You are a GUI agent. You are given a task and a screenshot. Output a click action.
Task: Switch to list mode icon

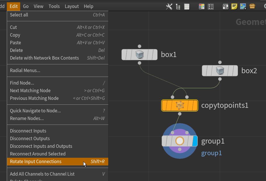187,7
